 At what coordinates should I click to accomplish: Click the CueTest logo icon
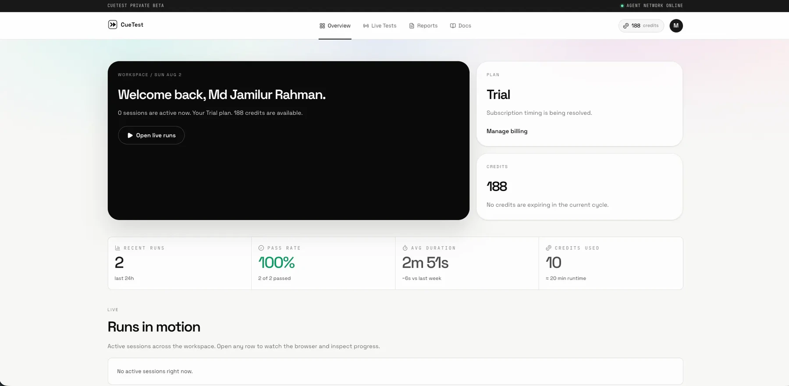tap(113, 25)
